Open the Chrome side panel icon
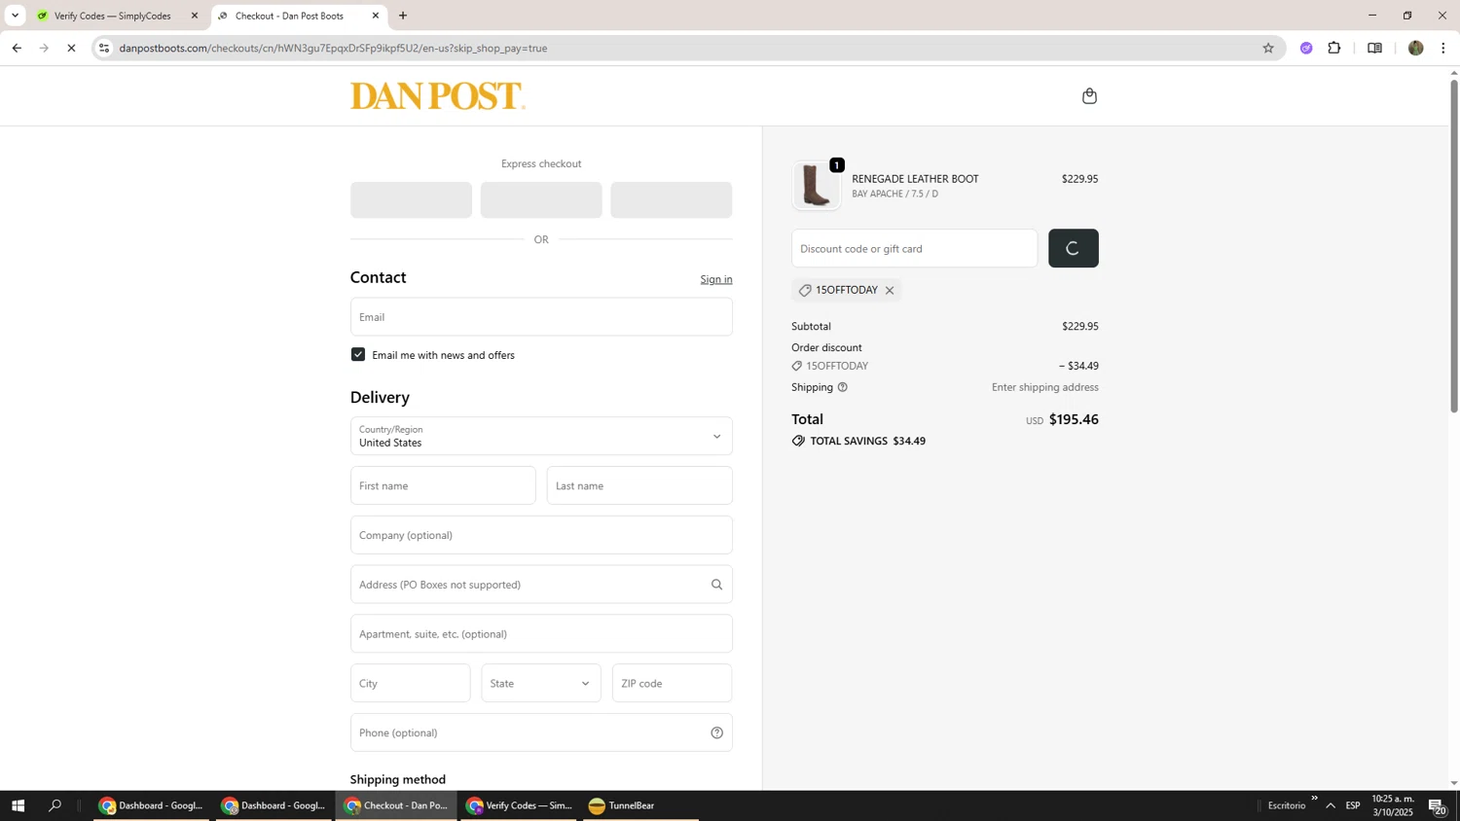The width and height of the screenshot is (1460, 821). (x=1374, y=48)
